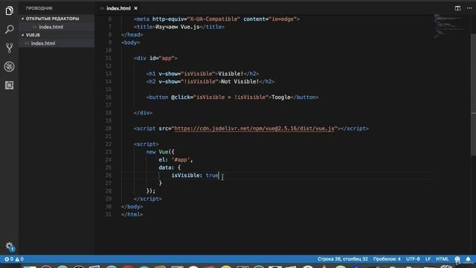This screenshot has width=476, height=268.
Task: Click line number 16 in gutter
Action: [109, 98]
